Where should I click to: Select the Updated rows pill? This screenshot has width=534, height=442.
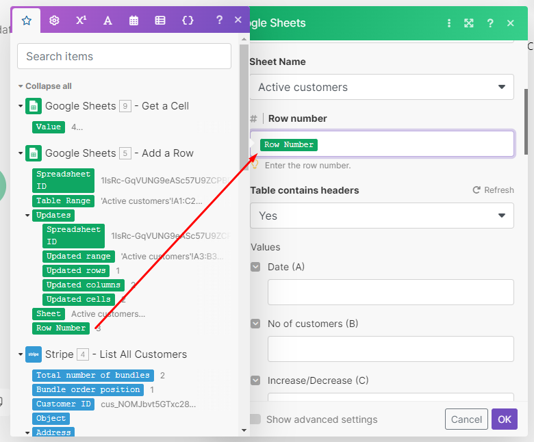(x=76, y=271)
